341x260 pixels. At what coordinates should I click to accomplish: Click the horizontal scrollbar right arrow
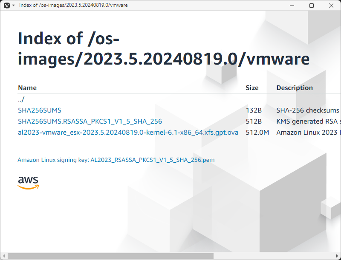[337, 256]
